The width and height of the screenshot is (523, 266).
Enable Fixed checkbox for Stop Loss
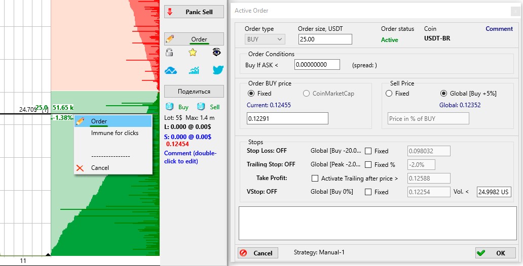pyautogui.click(x=368, y=151)
